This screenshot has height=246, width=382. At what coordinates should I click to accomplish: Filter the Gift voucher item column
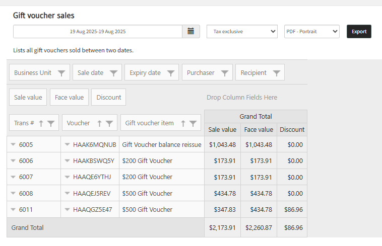tap(193, 123)
